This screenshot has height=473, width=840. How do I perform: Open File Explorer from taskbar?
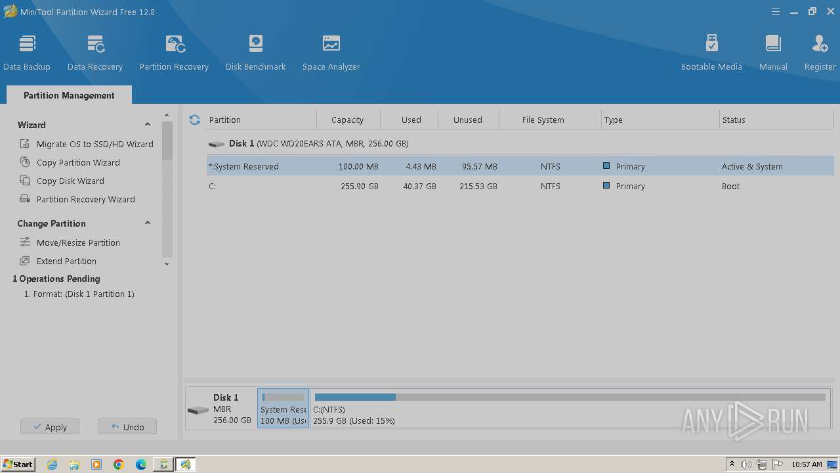[x=74, y=464]
